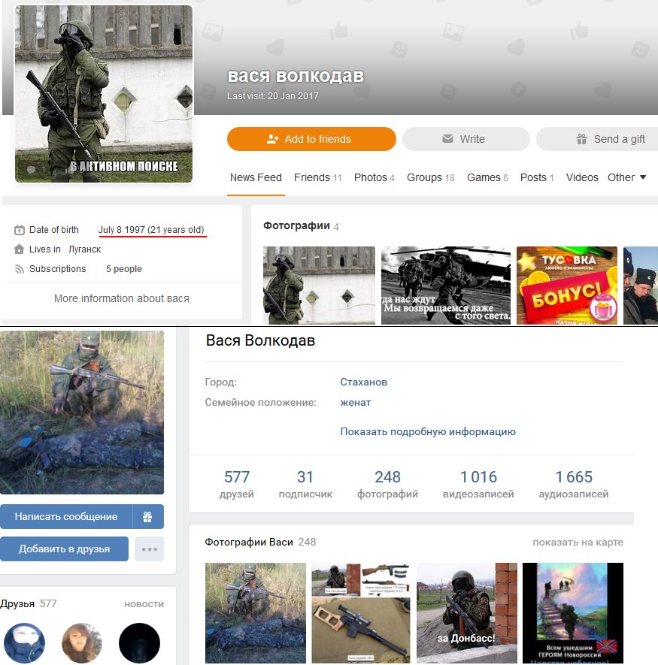Click the Написать сообщение button
658x665 pixels.
66,517
